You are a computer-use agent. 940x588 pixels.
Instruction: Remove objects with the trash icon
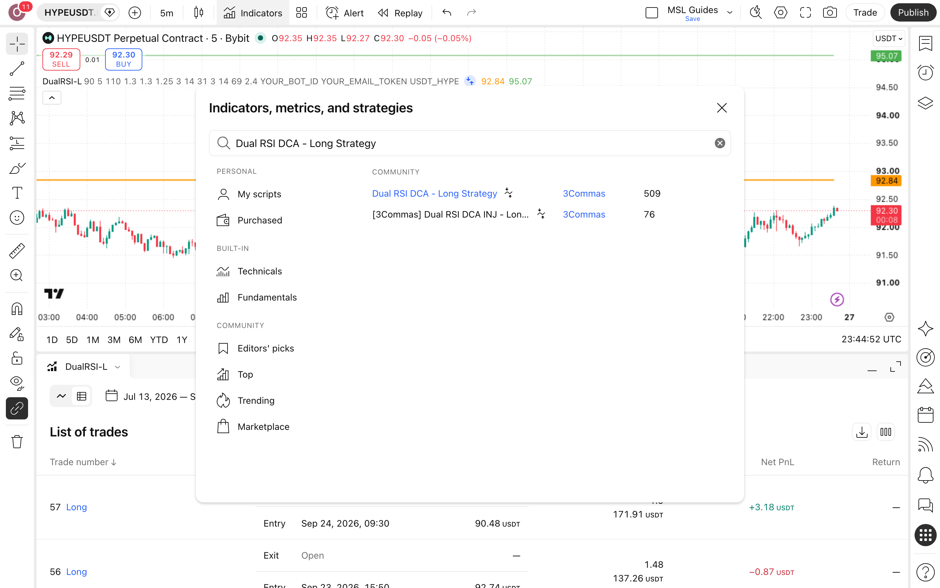(17, 442)
